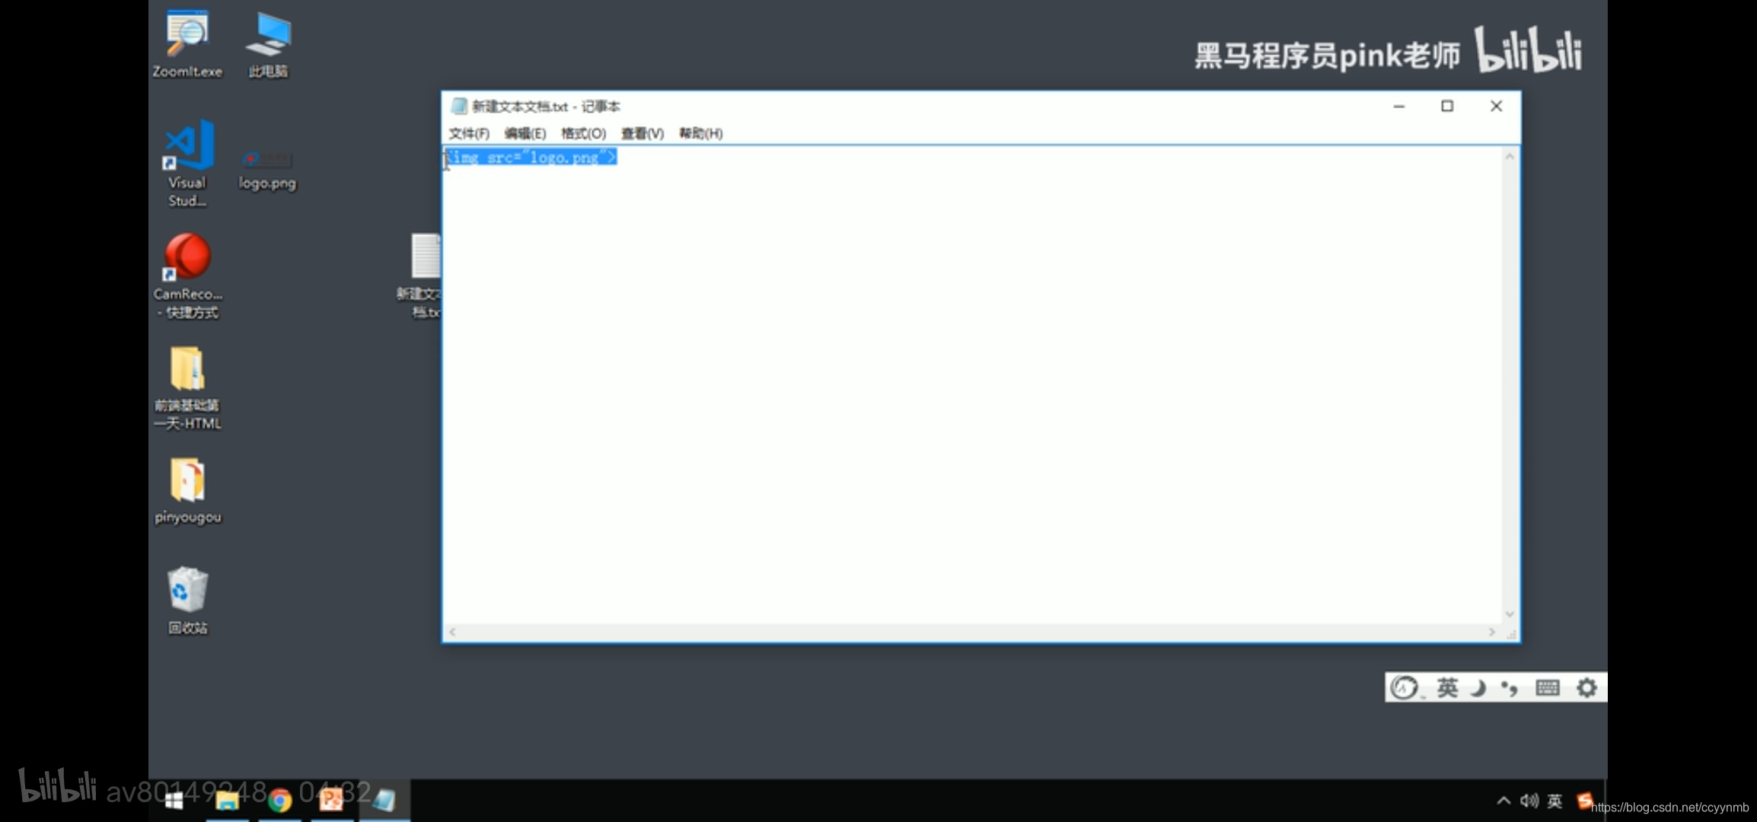Open the IME soft keyboard icon
Screen dimensions: 1757x822
coord(1548,688)
